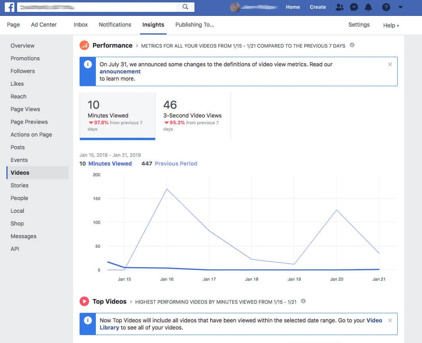This screenshot has width=422, height=343.
Task: Click the Minutes Viewed legend label
Action: point(110,164)
